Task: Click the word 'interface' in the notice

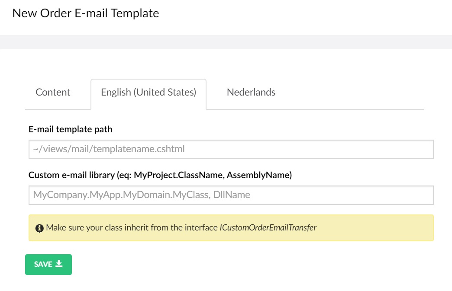Action: [x=201, y=228]
